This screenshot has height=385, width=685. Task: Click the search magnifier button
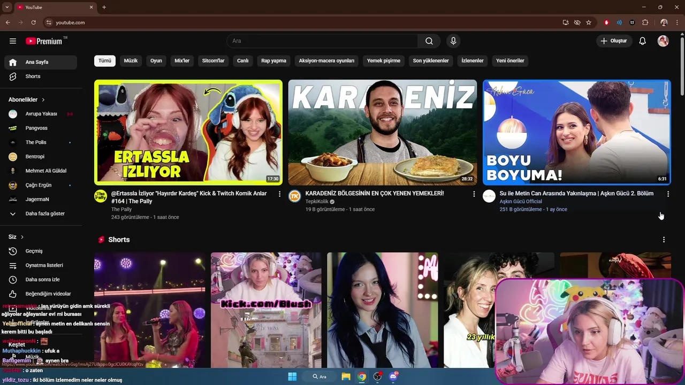[429, 41]
